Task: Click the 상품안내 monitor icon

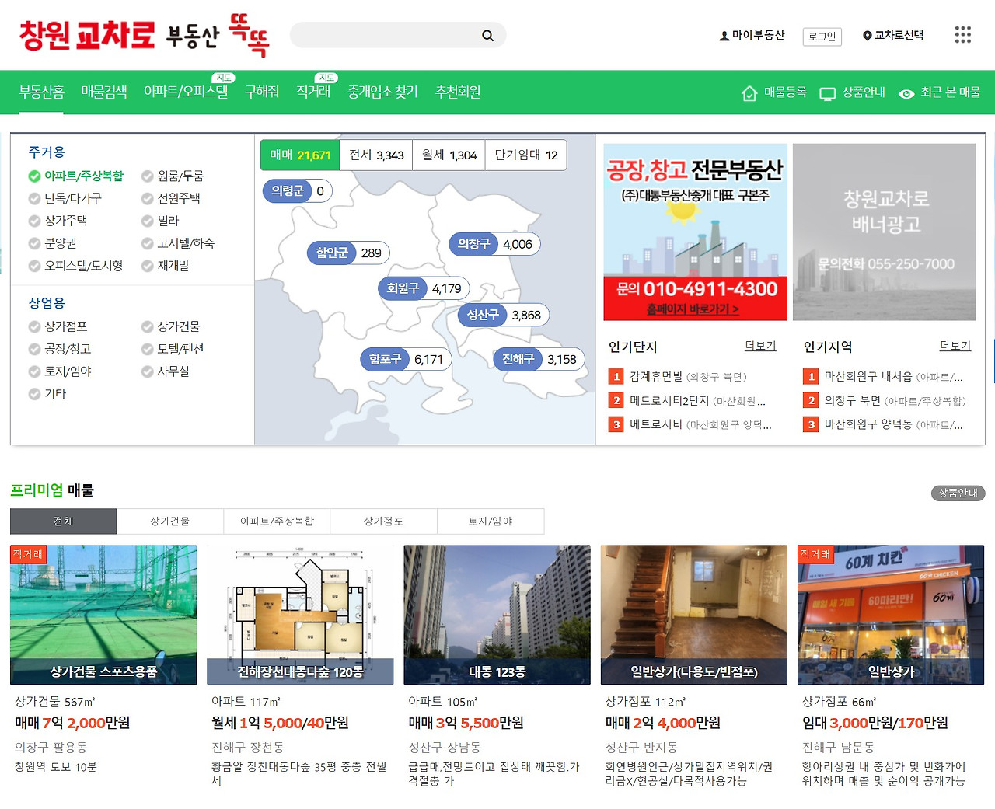Action: tap(829, 92)
